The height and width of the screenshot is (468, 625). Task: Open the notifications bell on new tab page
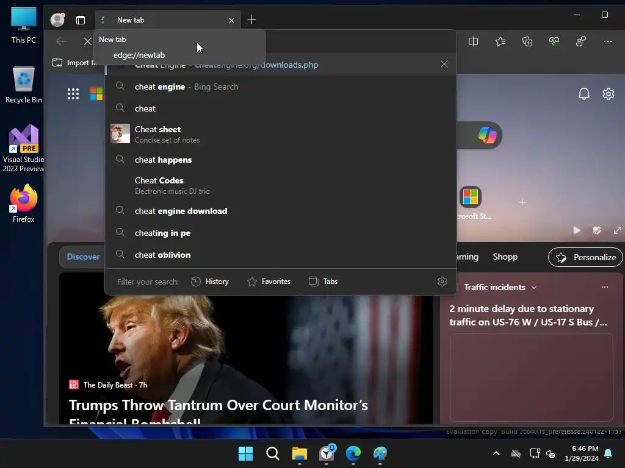coord(584,94)
